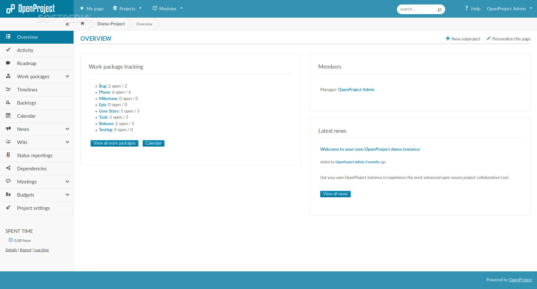The width and height of the screenshot is (537, 289).
Task: Click the search magnifier icon
Action: 439,10
